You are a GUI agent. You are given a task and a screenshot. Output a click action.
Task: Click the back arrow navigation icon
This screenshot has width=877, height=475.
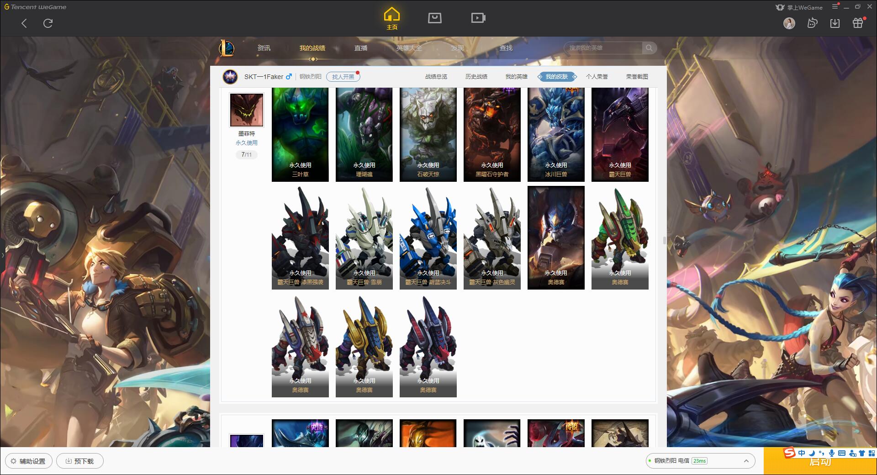click(24, 23)
